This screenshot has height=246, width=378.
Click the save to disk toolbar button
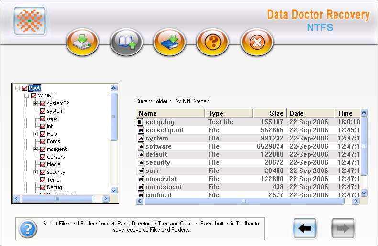pyautogui.click(x=82, y=42)
